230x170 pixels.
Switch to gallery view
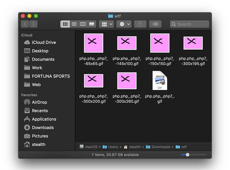pyautogui.click(x=92, y=24)
